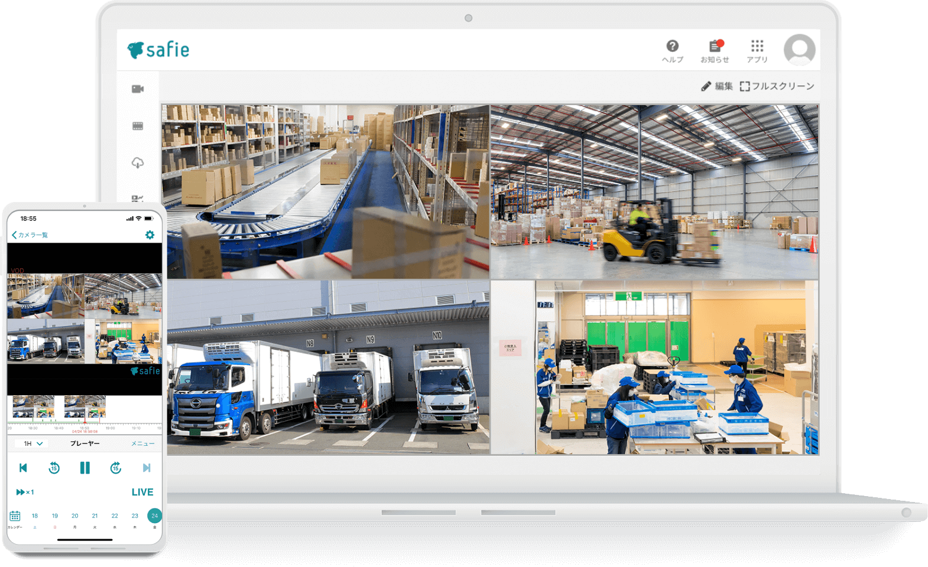The width and height of the screenshot is (928, 567).
Task: Click the user profile avatar
Action: pos(799,50)
